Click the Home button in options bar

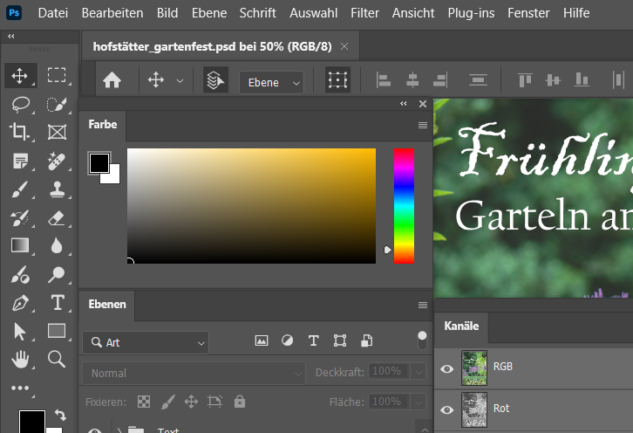tap(112, 81)
